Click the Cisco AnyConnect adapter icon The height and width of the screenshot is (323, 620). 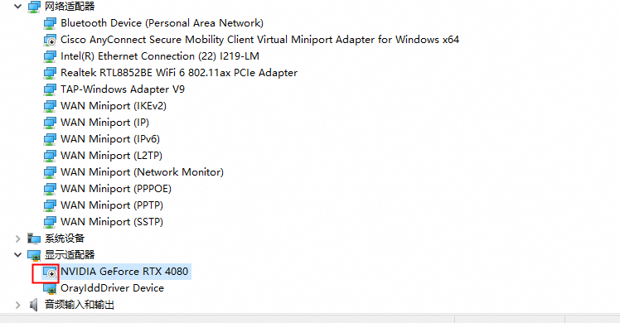tap(50, 40)
